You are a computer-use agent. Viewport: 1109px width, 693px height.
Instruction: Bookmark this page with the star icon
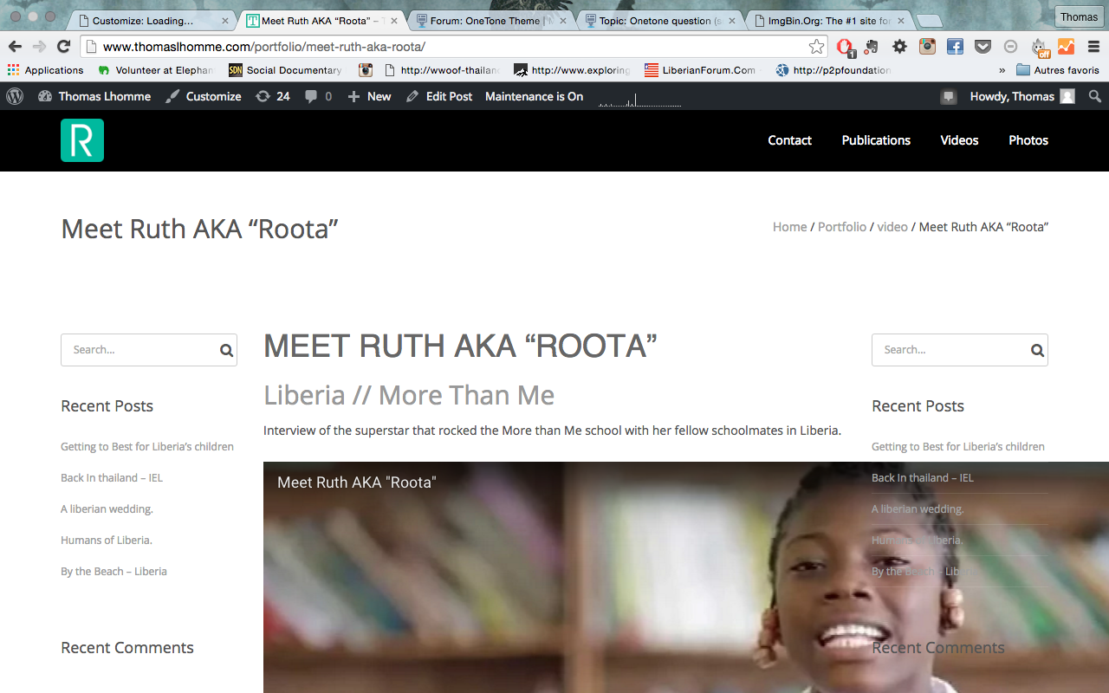816,47
